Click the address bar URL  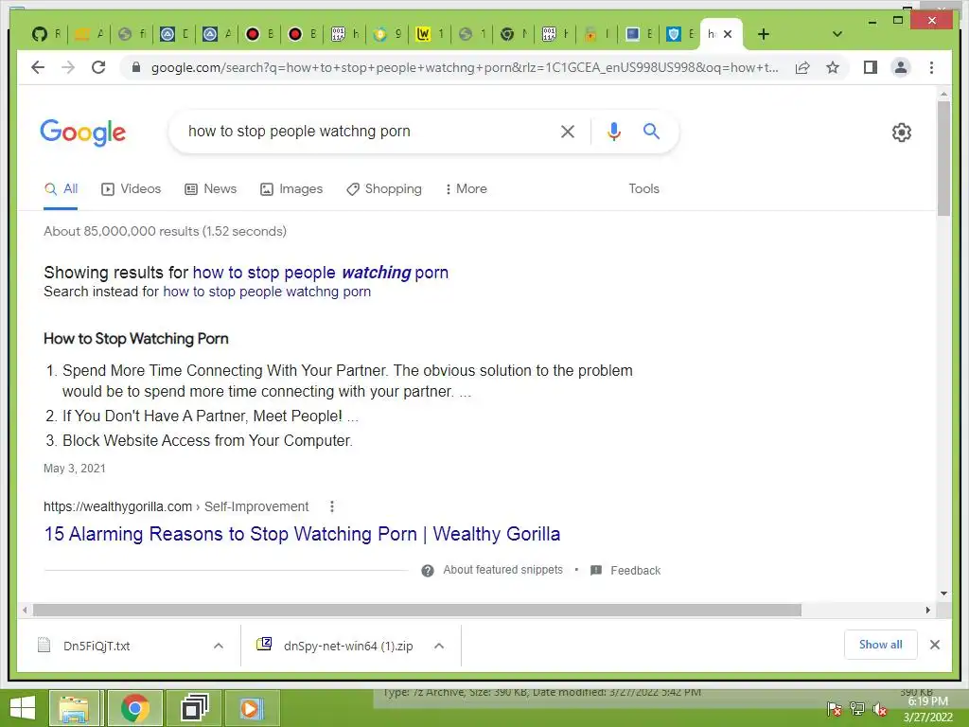465,67
